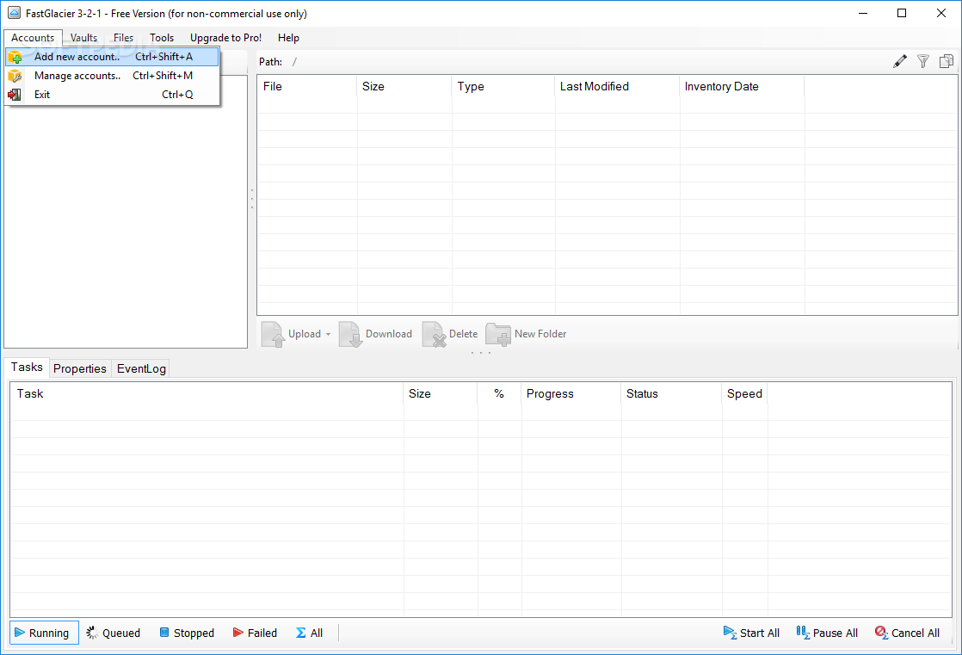Open the Tools menu
This screenshot has height=655, width=962.
[162, 38]
